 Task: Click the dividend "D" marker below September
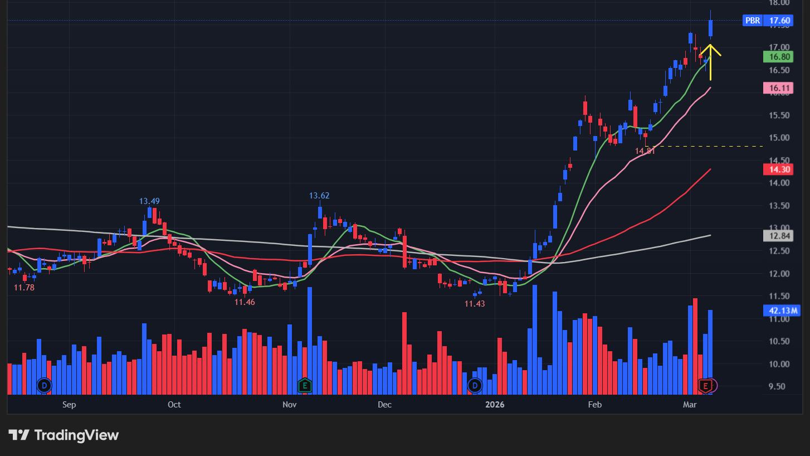pyautogui.click(x=43, y=385)
